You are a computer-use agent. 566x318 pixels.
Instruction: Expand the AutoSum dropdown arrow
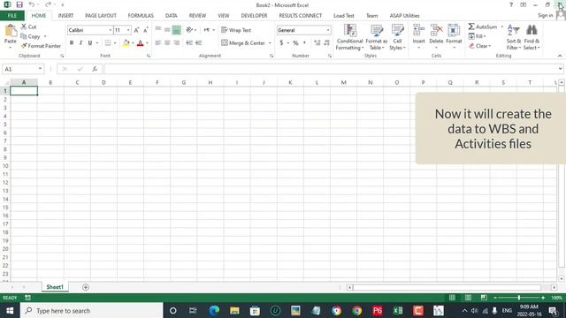point(501,26)
